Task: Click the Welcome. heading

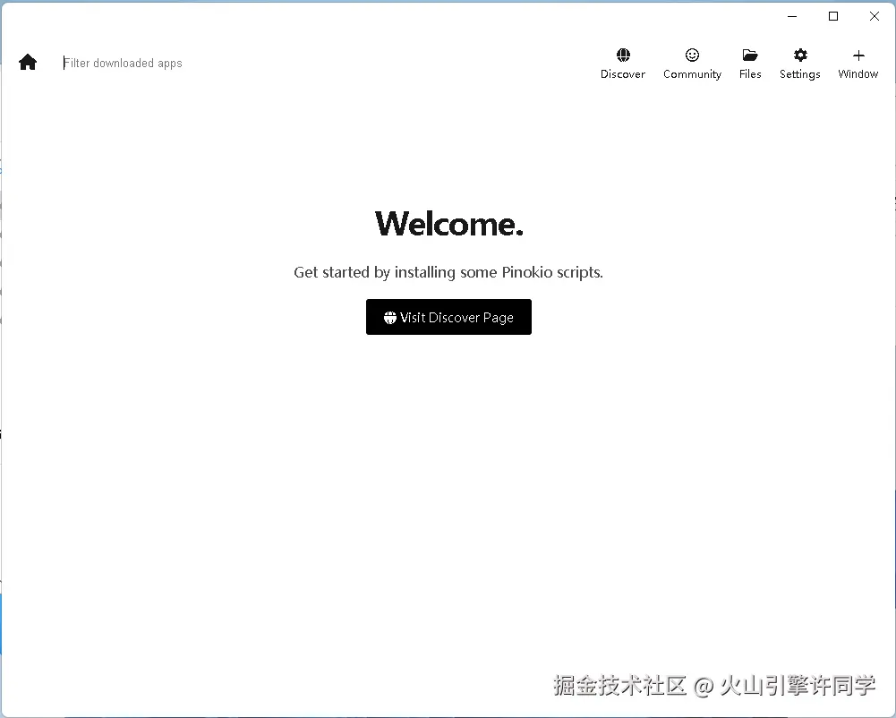Action: point(448,224)
